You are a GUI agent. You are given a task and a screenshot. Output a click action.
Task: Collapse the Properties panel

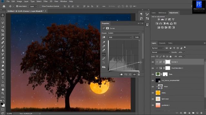tap(139, 23)
